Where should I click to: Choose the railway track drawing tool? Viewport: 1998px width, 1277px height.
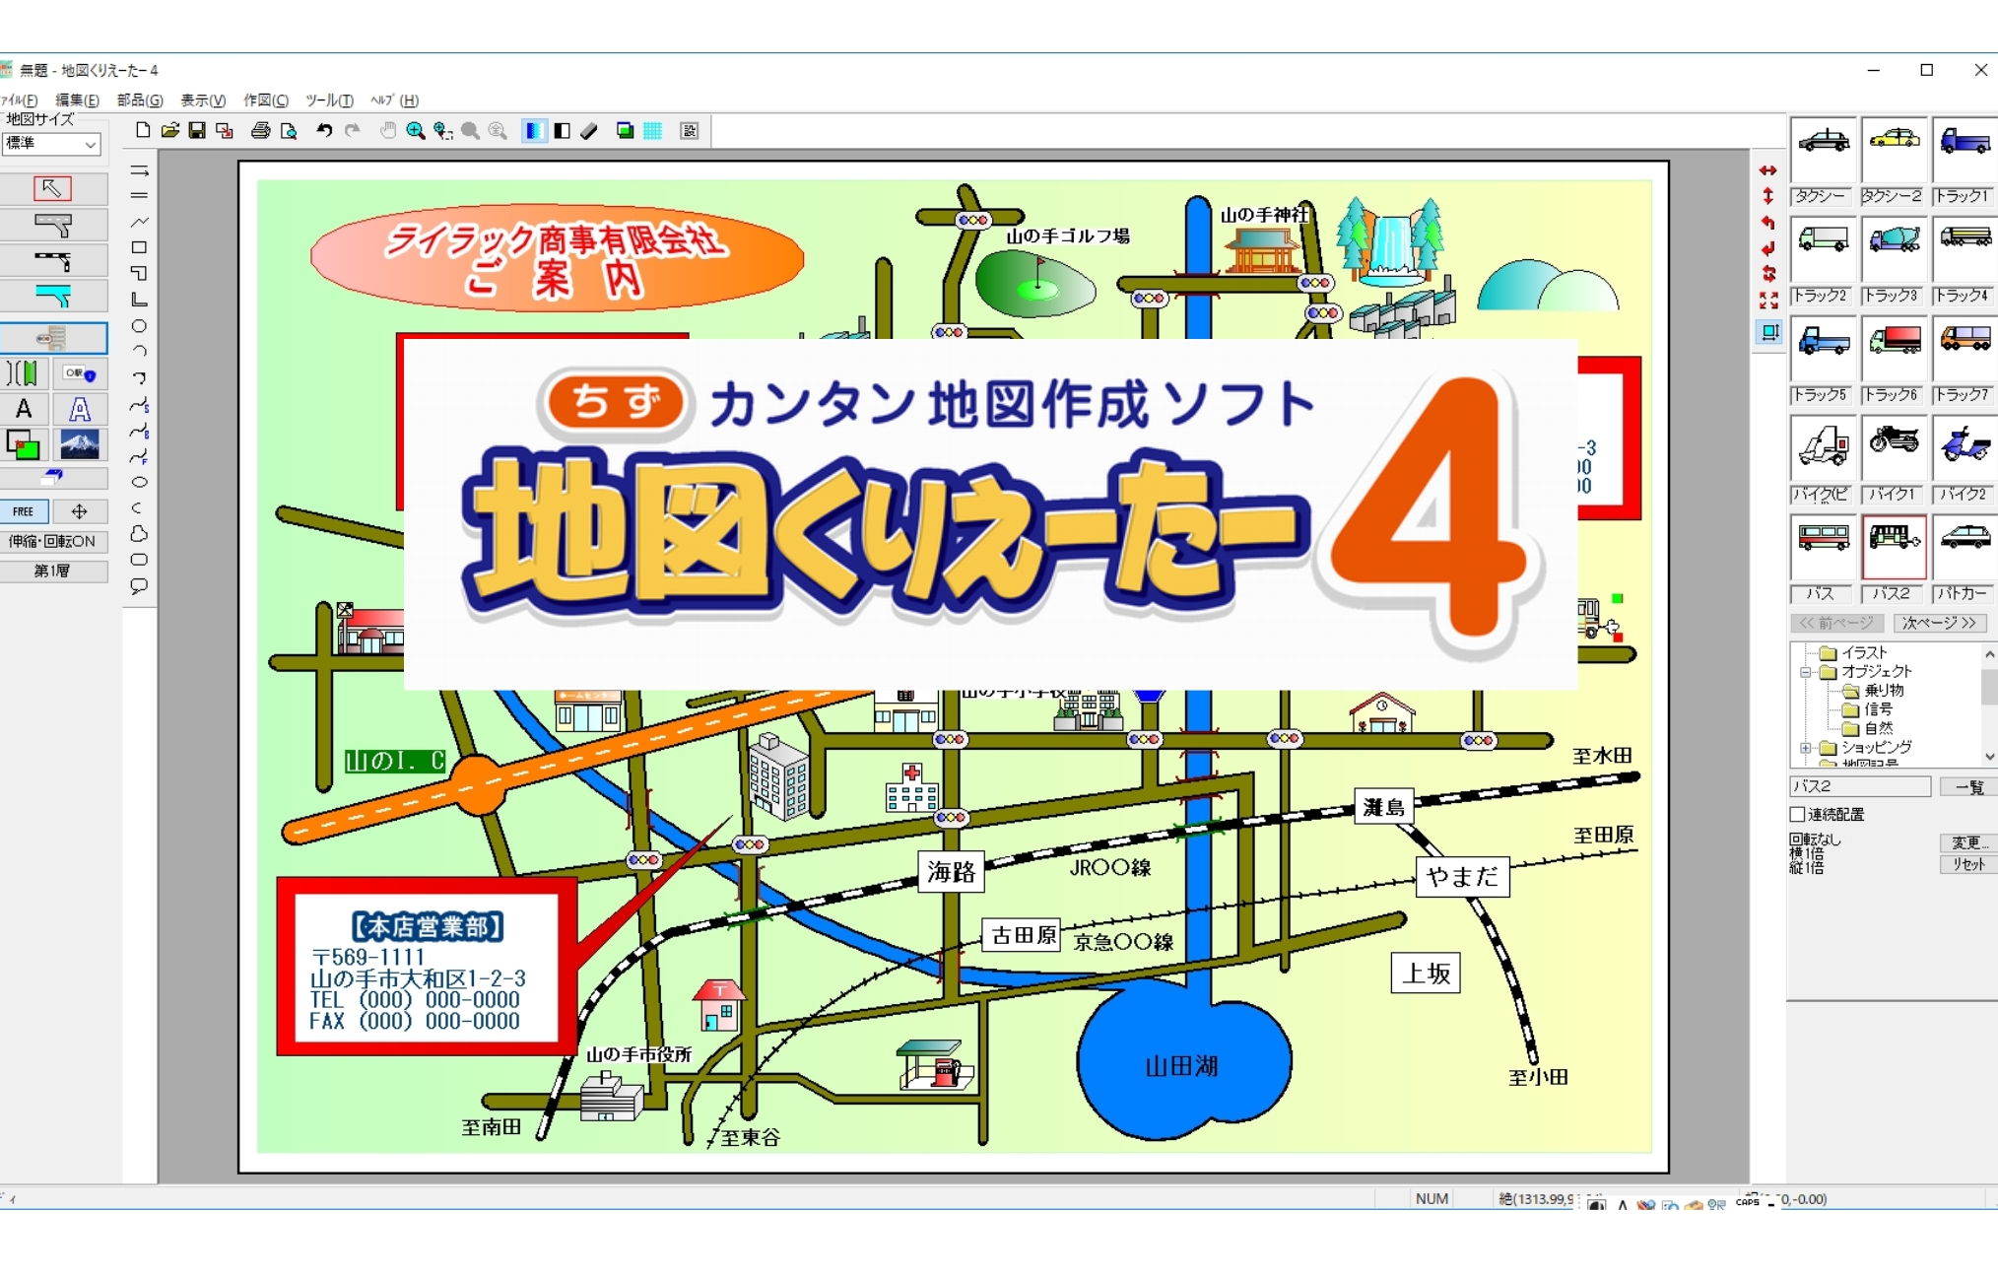52,261
